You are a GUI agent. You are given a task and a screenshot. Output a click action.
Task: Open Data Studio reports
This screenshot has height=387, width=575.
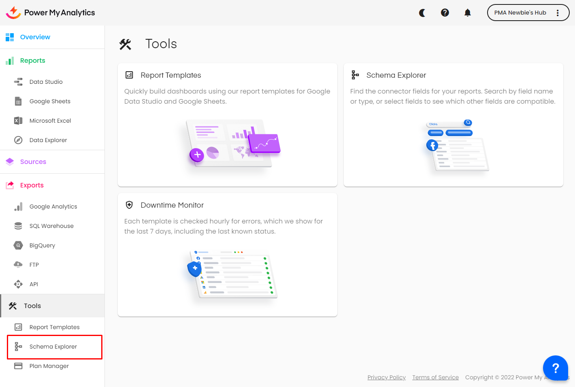(46, 82)
